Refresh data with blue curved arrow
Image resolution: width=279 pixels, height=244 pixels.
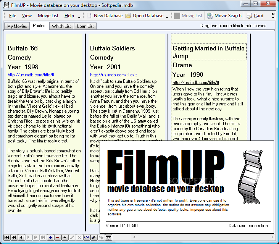coord(87,237)
